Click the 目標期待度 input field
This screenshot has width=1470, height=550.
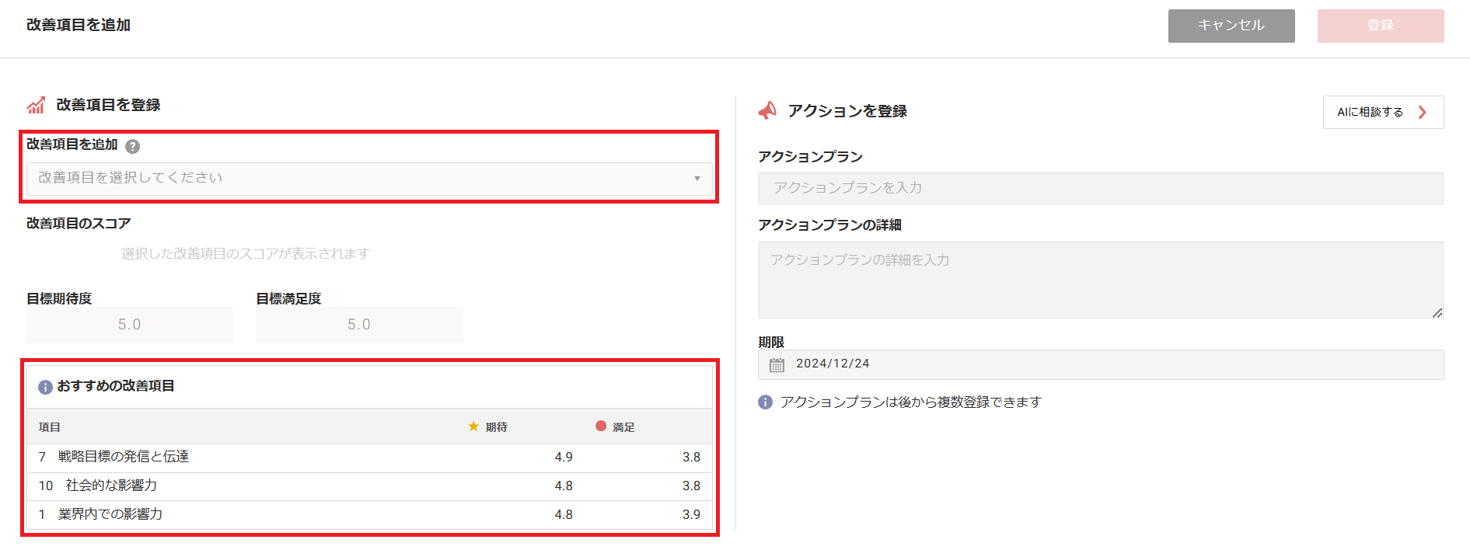[130, 325]
